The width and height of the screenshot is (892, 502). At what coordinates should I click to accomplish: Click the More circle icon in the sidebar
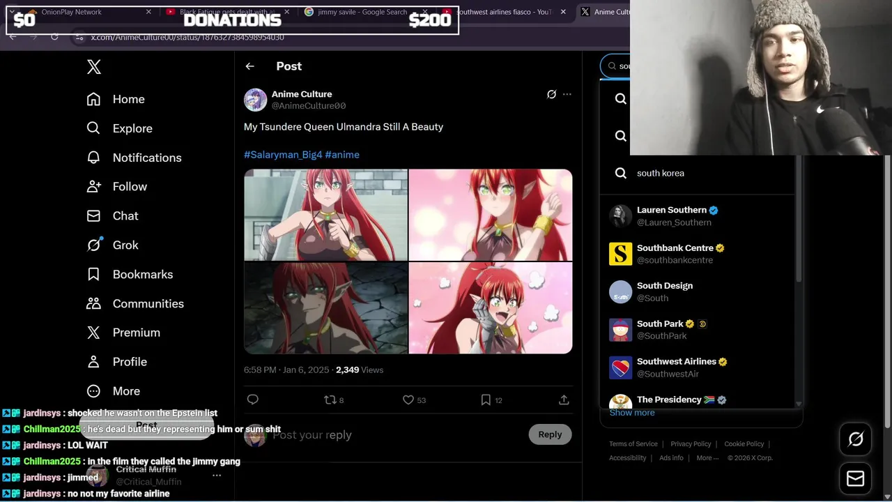93,391
